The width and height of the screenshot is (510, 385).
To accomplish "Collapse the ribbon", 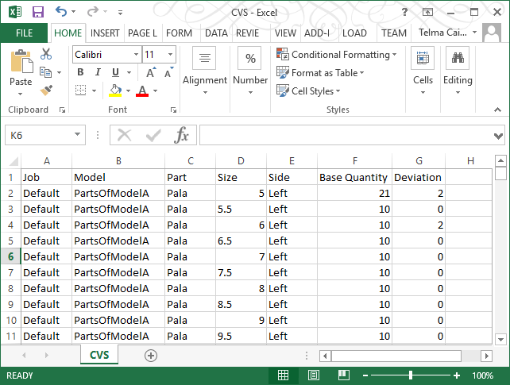I will coord(497,110).
